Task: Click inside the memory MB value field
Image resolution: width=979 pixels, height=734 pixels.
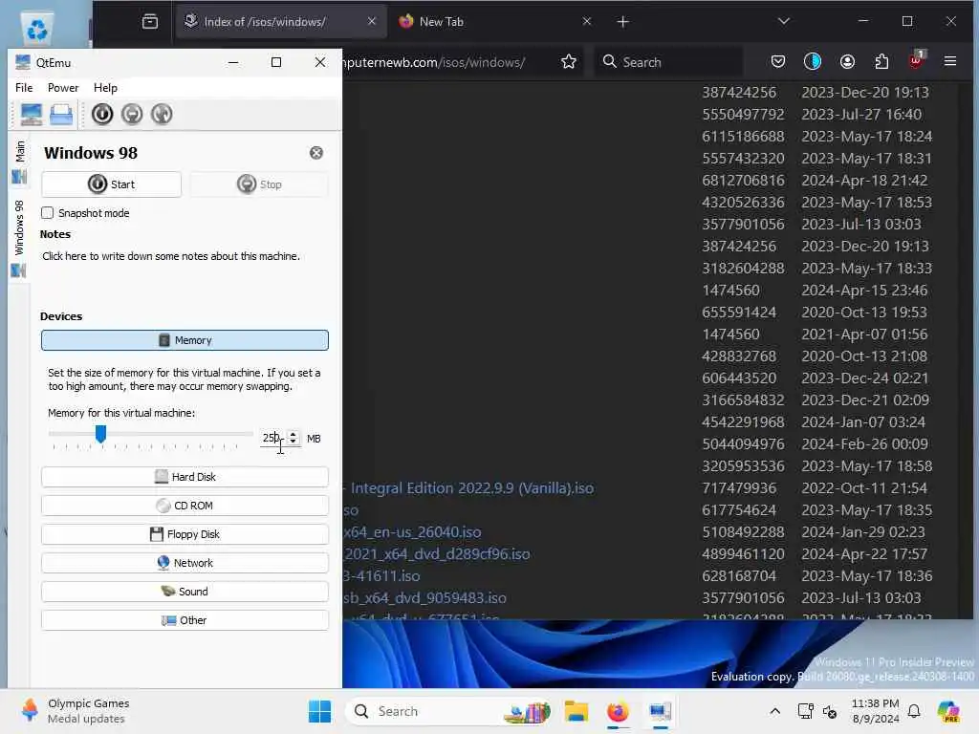Action: pos(272,438)
